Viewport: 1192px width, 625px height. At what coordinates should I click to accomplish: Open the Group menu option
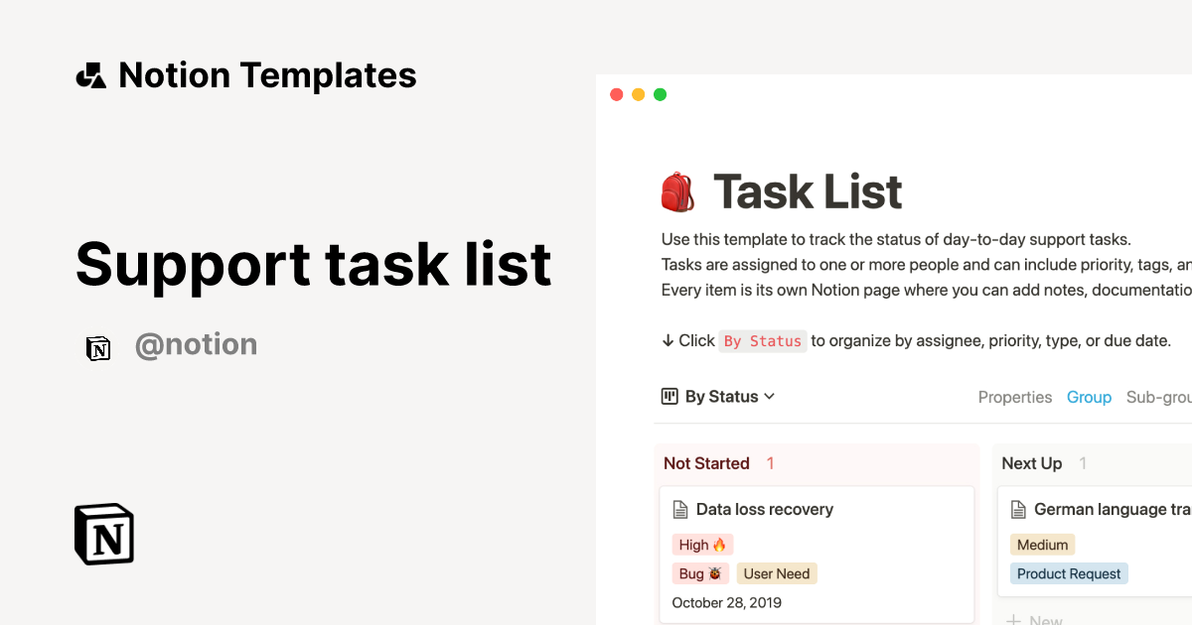(1089, 397)
